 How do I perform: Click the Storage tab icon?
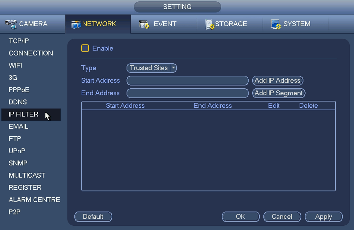210,24
